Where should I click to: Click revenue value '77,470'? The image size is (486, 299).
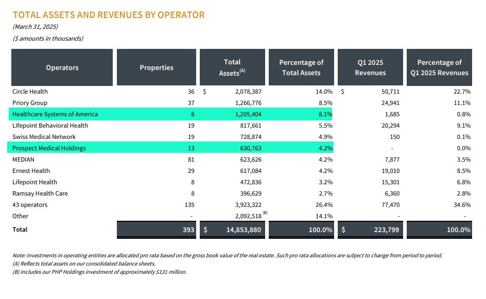[391, 205]
